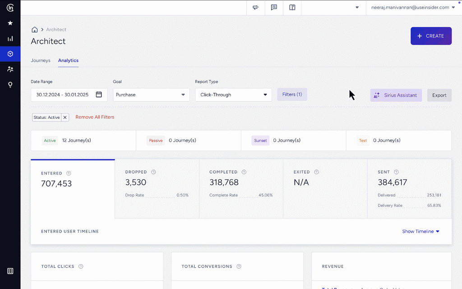Open the chat message icon in top bar
Viewport: 462px width, 289px height.
click(274, 8)
